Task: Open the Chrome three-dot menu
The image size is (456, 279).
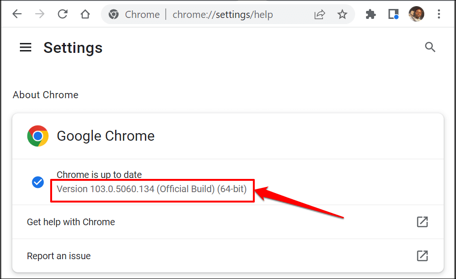Action: [x=439, y=14]
